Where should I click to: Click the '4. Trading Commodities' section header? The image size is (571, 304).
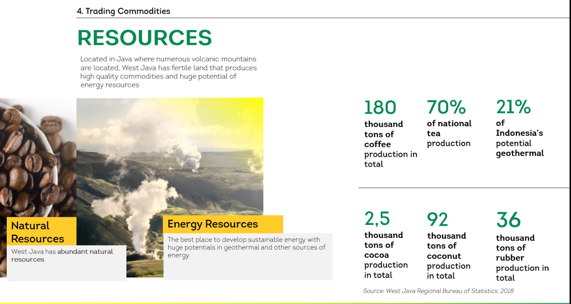[x=123, y=11]
